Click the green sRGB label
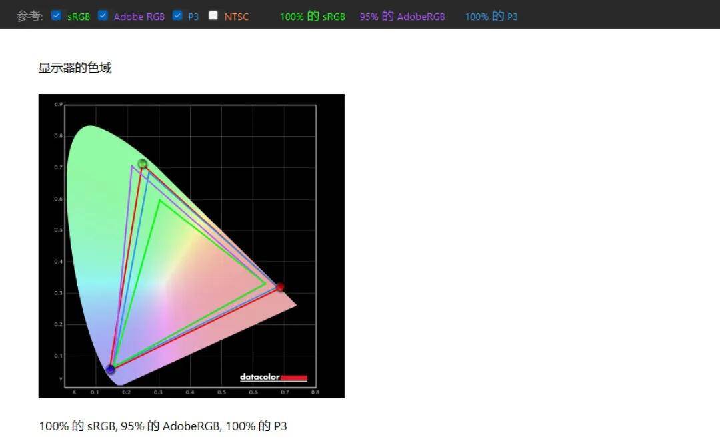Image resolution: width=720 pixels, height=447 pixels. pos(79,17)
